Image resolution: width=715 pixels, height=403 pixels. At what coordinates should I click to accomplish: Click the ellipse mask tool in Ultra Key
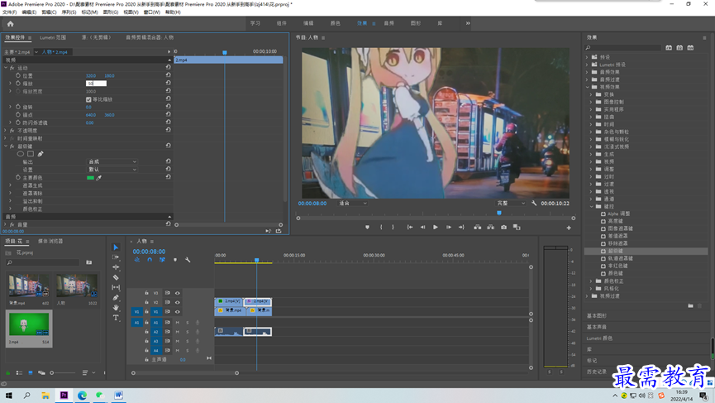21,154
